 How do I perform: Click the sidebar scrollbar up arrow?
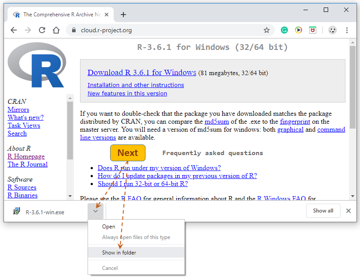[x=70, y=98]
